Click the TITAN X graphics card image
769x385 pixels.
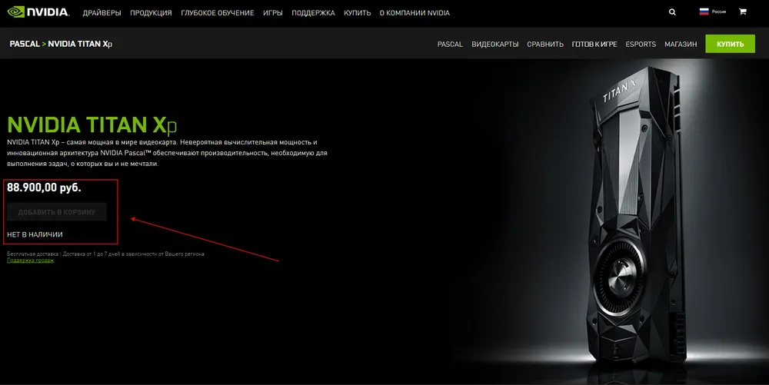pos(638,215)
